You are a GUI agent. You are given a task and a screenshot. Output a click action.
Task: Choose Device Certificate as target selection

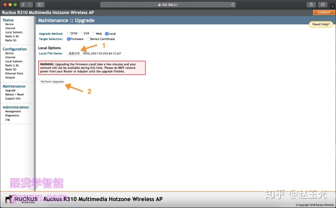[88, 39]
